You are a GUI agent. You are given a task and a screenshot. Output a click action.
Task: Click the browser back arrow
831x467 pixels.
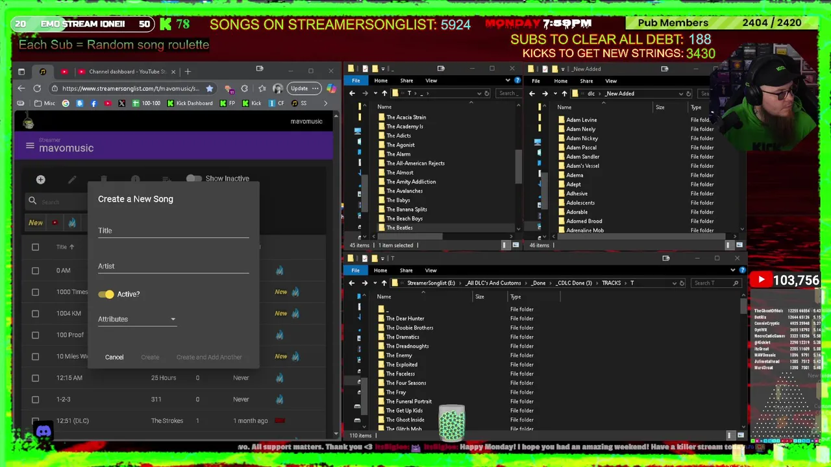(21, 88)
